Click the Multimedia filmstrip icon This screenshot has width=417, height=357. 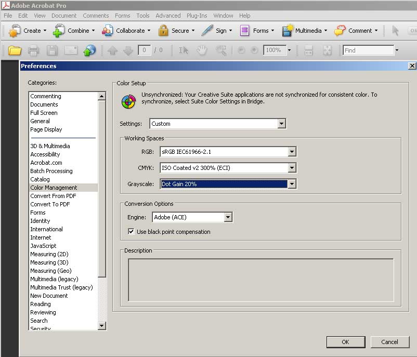click(287, 31)
